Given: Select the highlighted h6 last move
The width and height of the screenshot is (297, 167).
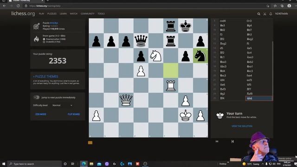Looking at the screenshot, I should click(x=259, y=98).
